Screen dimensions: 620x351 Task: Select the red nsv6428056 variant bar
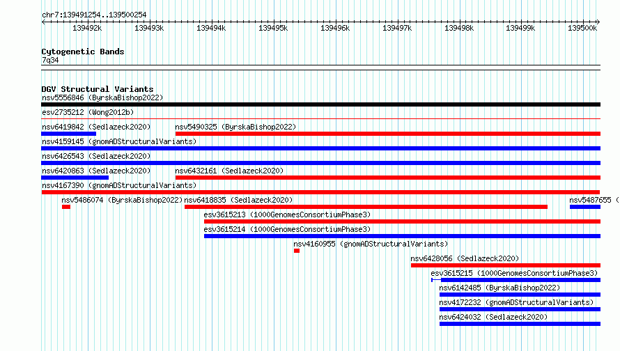[506, 265]
